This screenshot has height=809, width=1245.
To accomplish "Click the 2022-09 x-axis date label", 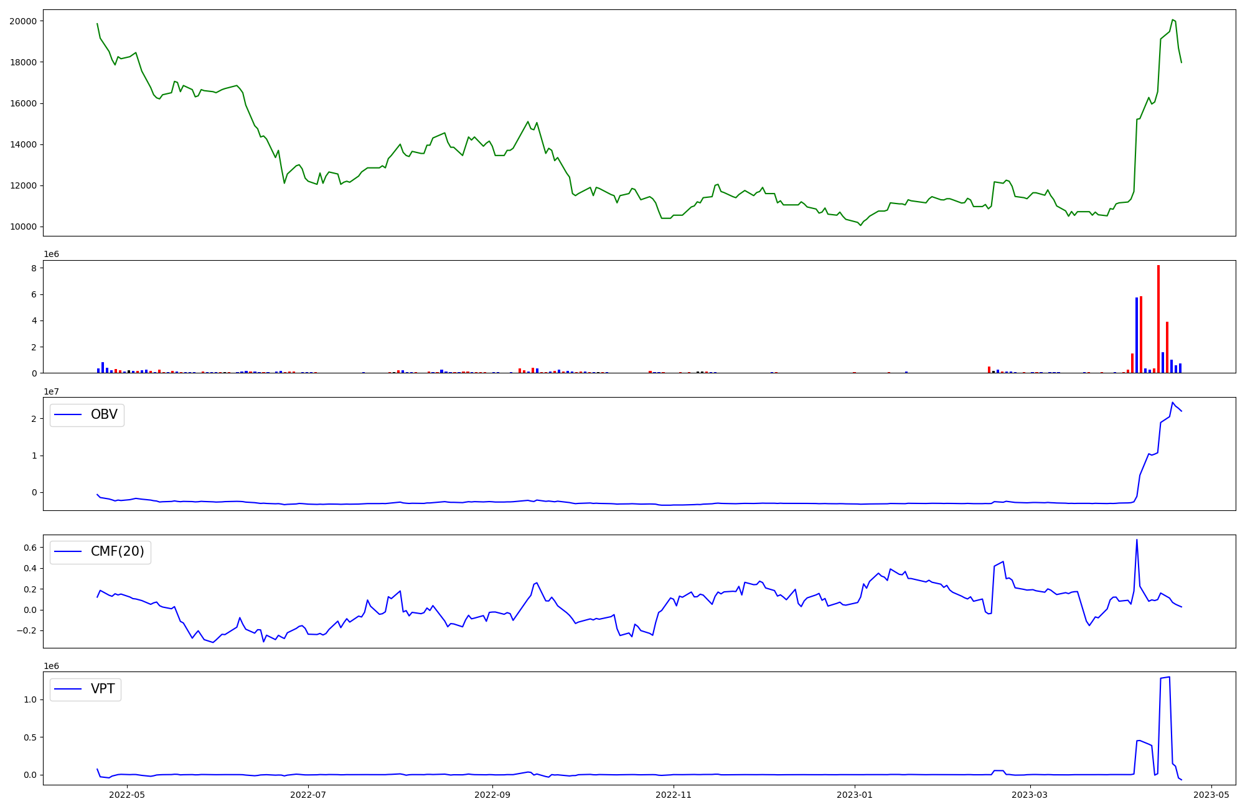I will [x=492, y=795].
